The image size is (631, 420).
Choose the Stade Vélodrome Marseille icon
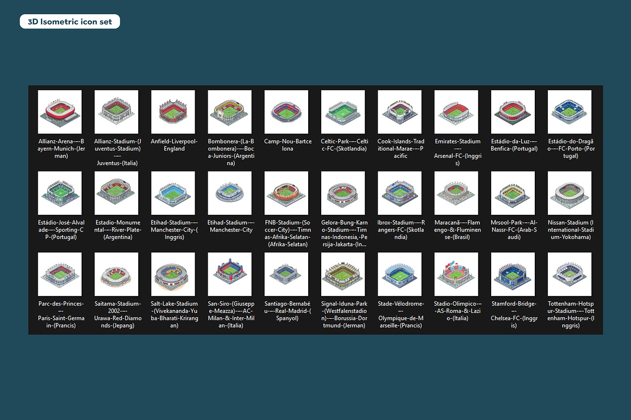(400, 274)
